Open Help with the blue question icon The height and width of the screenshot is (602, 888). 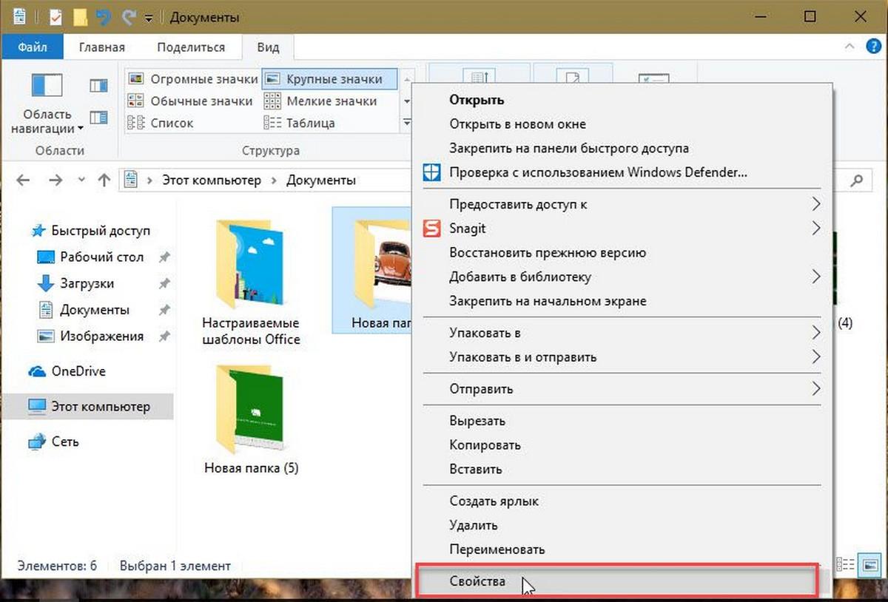(x=872, y=47)
